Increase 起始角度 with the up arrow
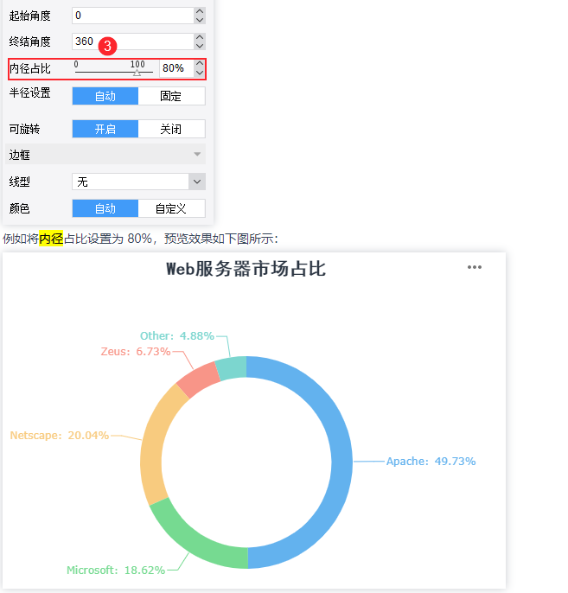568x593 pixels. (200, 11)
